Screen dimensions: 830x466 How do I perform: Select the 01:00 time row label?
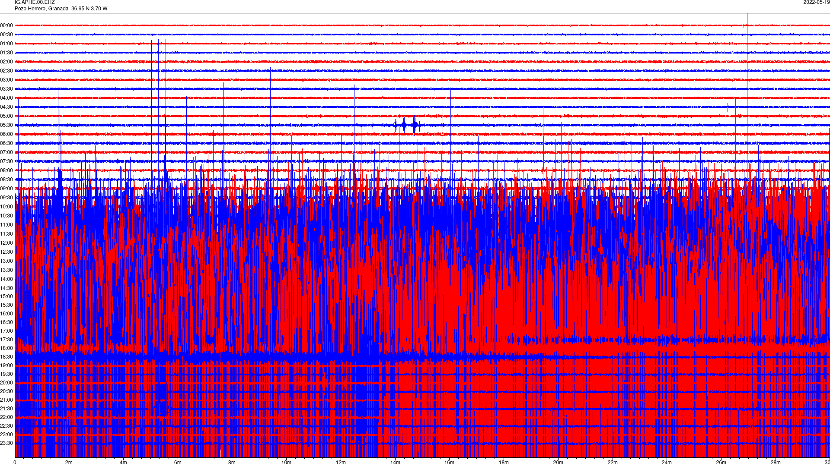pyautogui.click(x=6, y=44)
